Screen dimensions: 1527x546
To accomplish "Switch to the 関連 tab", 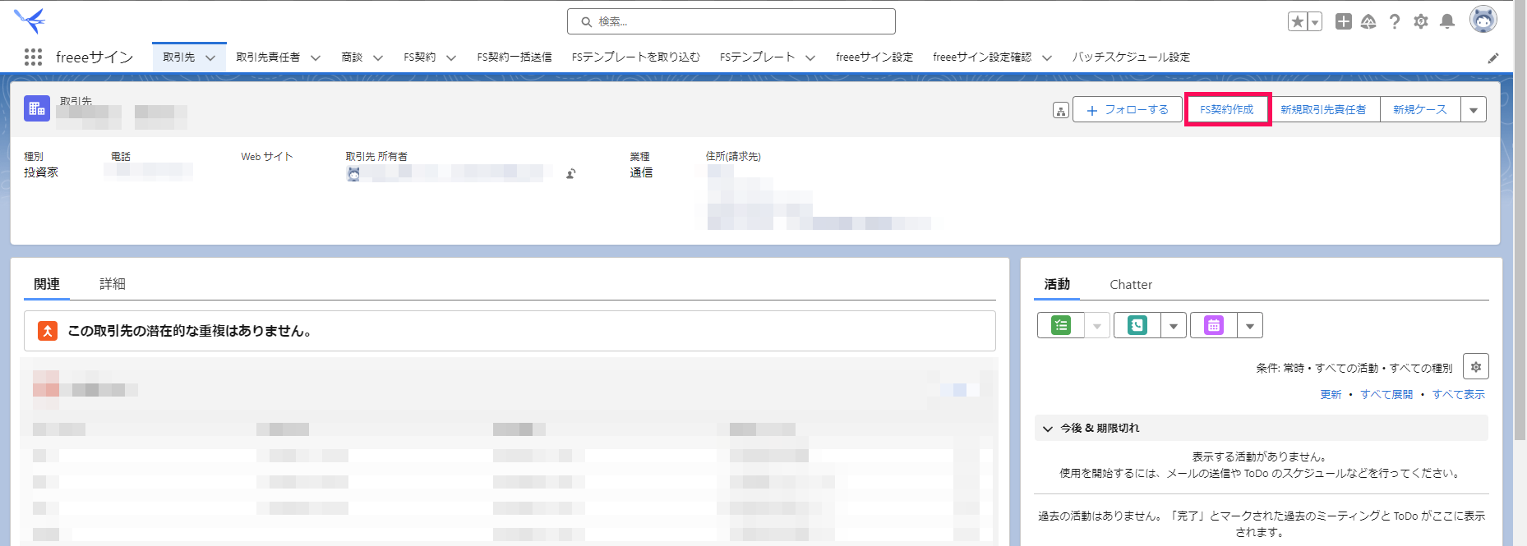I will point(47,284).
